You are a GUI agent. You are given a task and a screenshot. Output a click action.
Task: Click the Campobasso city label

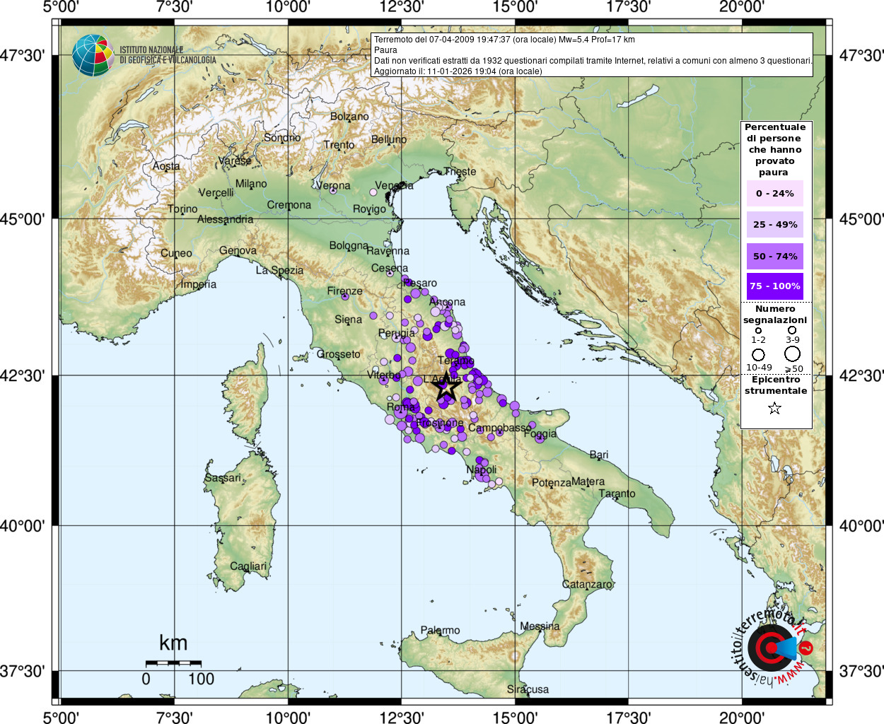[499, 428]
